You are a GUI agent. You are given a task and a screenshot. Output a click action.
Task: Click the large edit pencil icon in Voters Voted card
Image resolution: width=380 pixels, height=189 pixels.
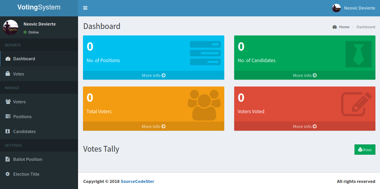[x=356, y=104]
